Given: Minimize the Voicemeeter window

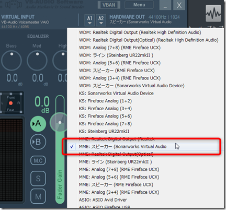Looking at the screenshot, I should point(165,5).
